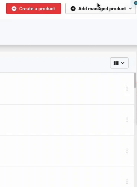Image resolution: width=137 pixels, height=187 pixels.
Task: Open the three-dot menu on the first row
Action: click(x=127, y=89)
